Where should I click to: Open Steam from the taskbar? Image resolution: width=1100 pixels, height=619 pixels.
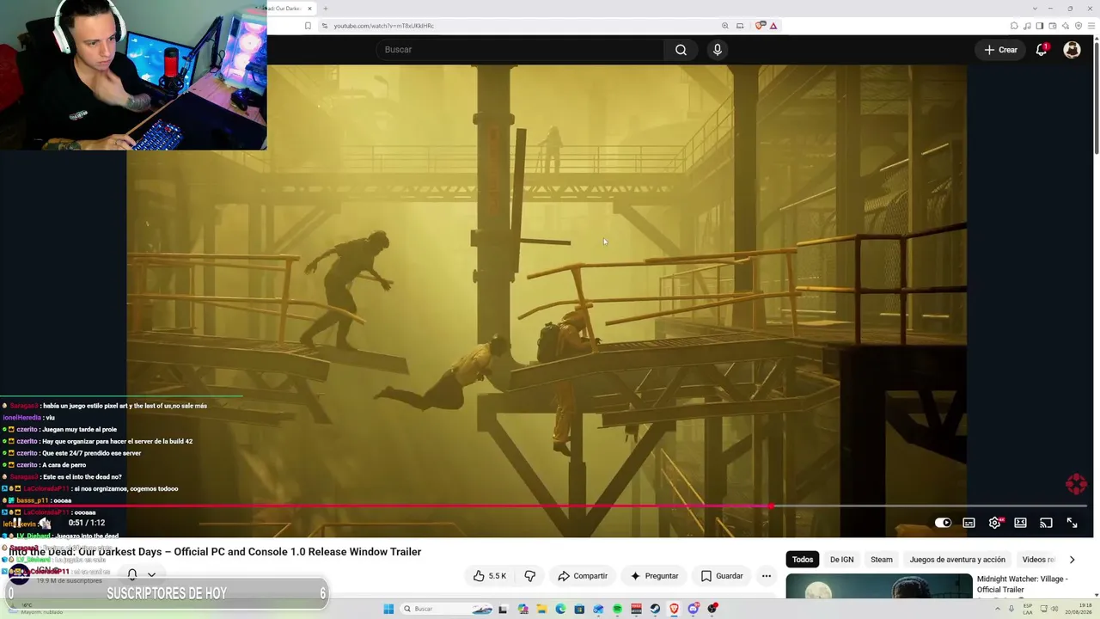655,609
